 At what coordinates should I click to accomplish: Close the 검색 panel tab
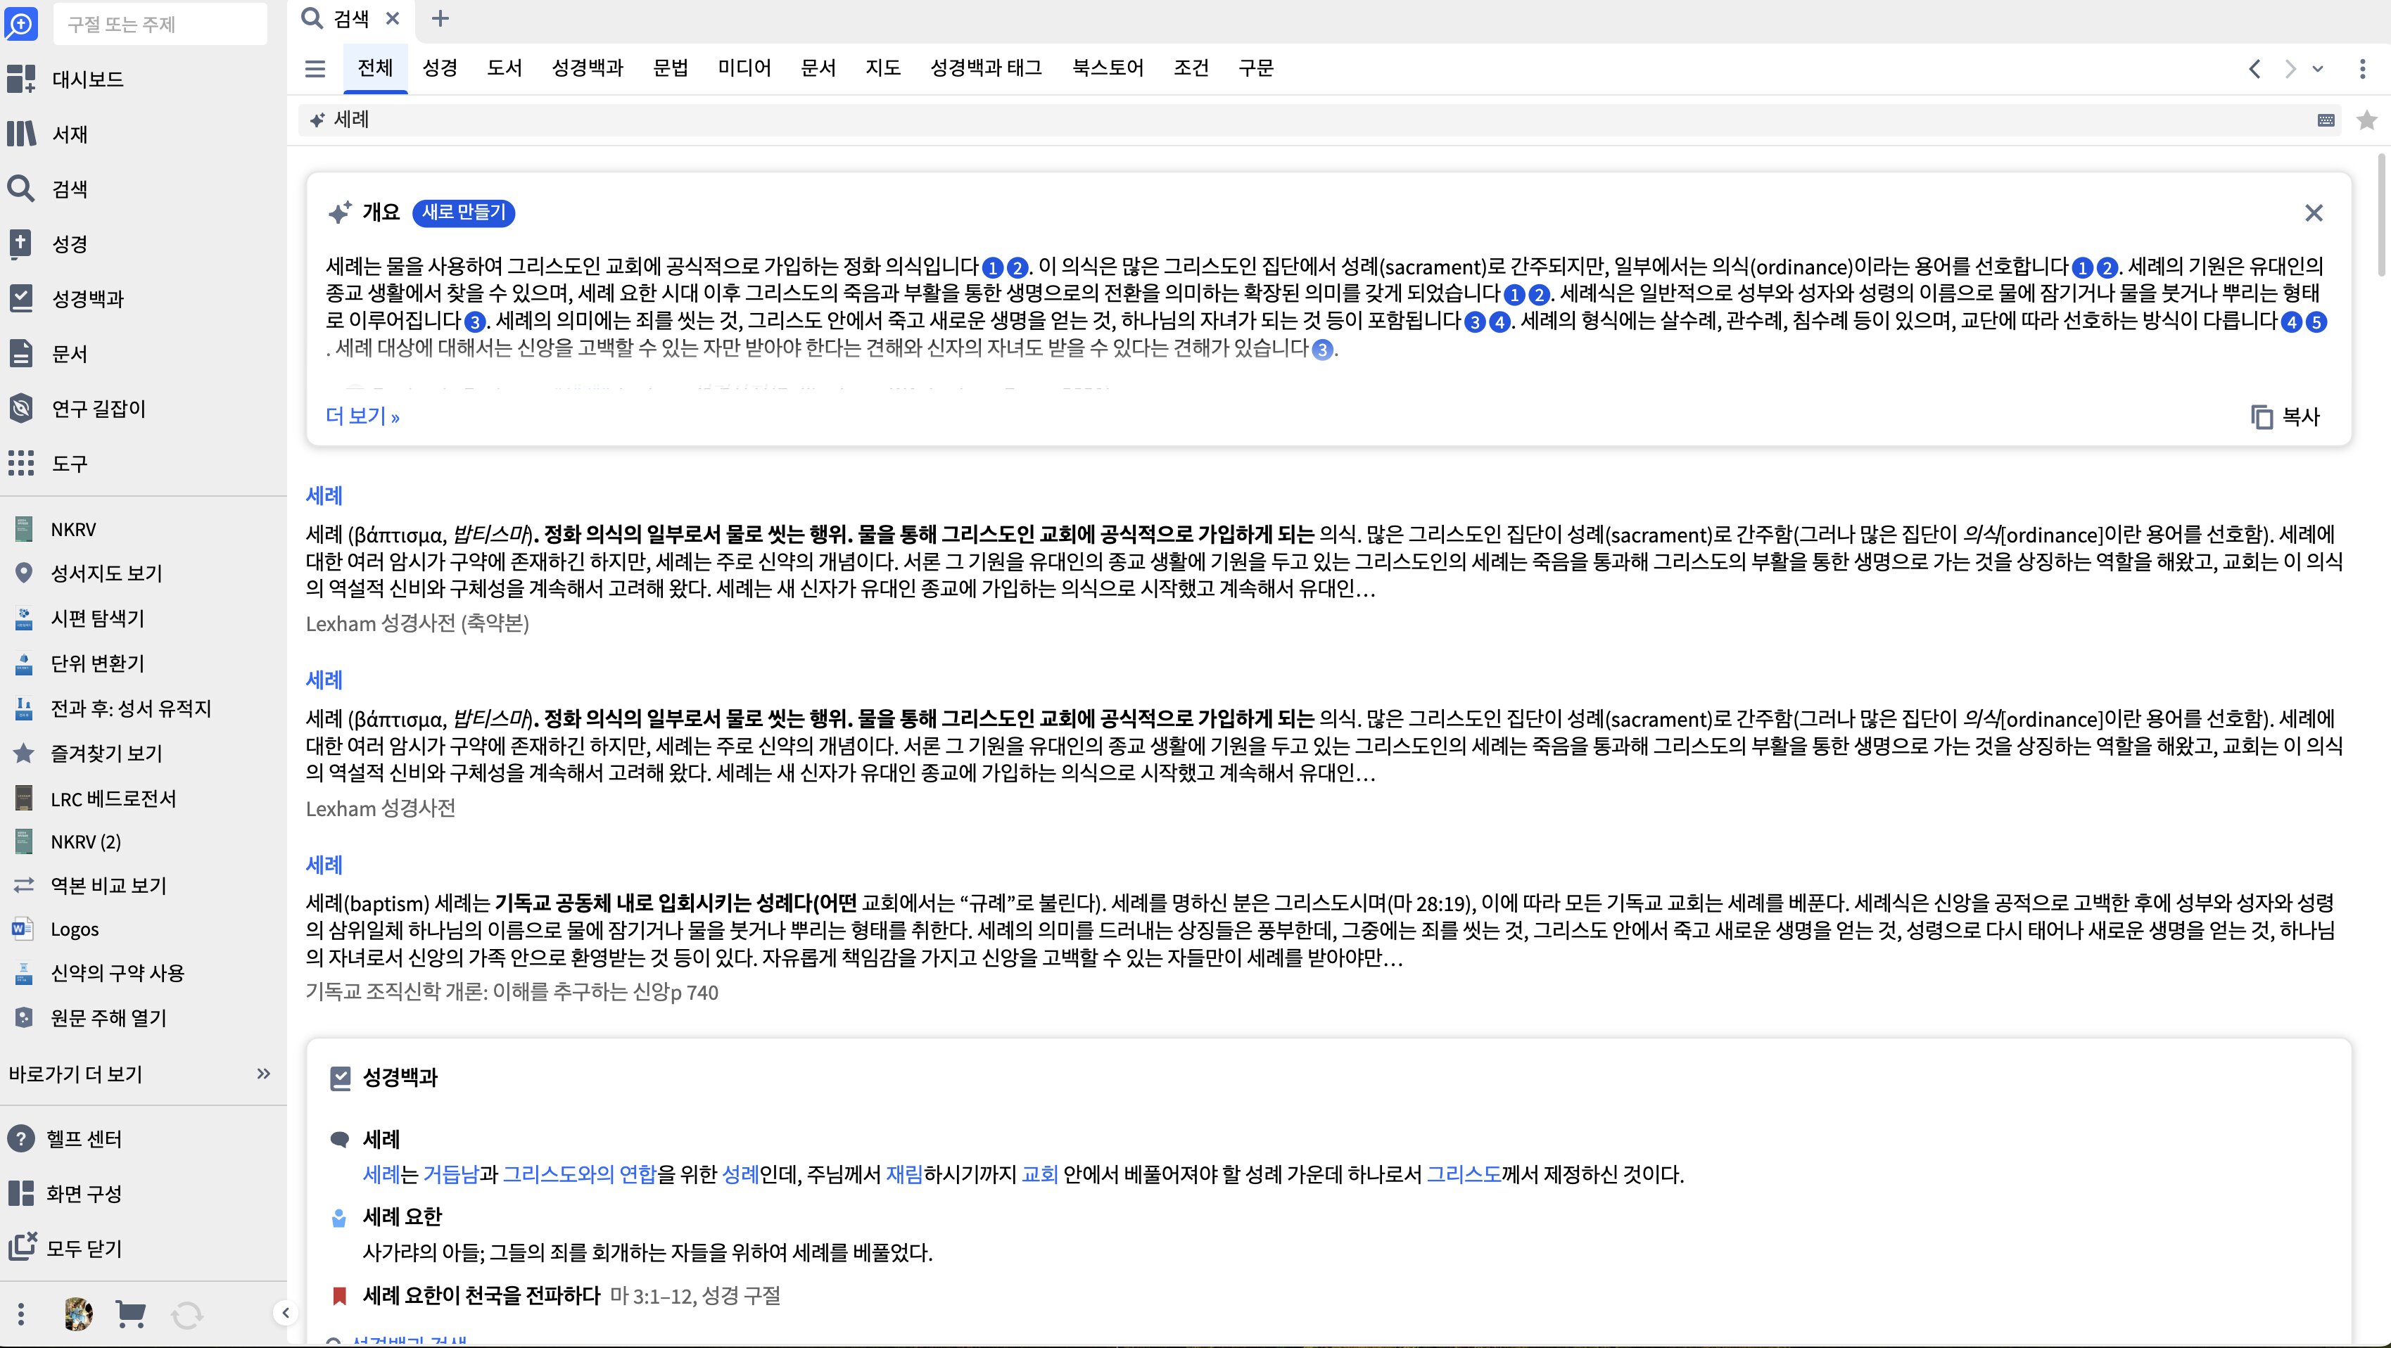pos(393,18)
